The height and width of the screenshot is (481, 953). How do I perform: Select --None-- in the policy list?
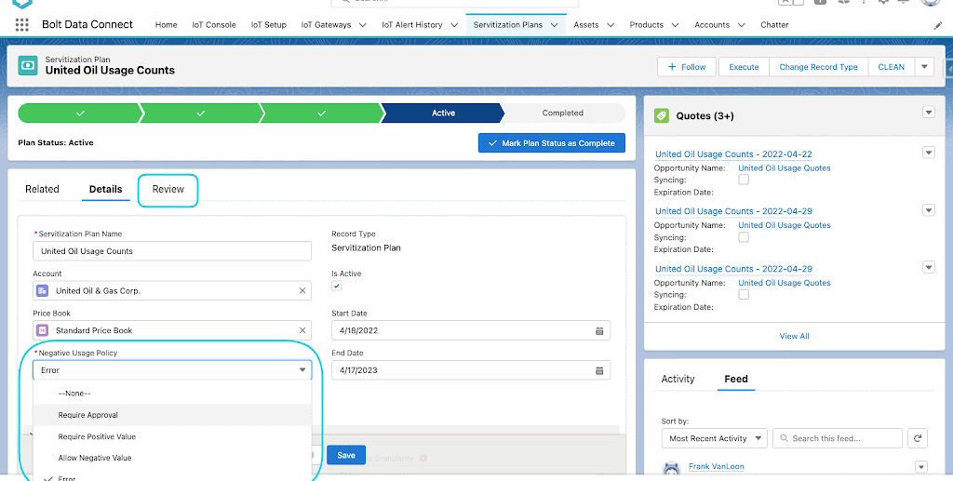[x=172, y=394]
